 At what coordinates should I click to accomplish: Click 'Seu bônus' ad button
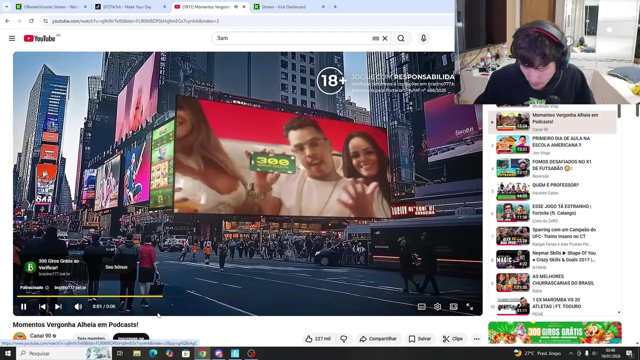[116, 267]
